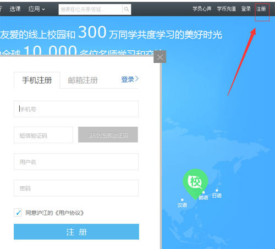Click the gray get SMS code button
Image resolution: width=275 pixels, height=249 pixels.
click(108, 134)
